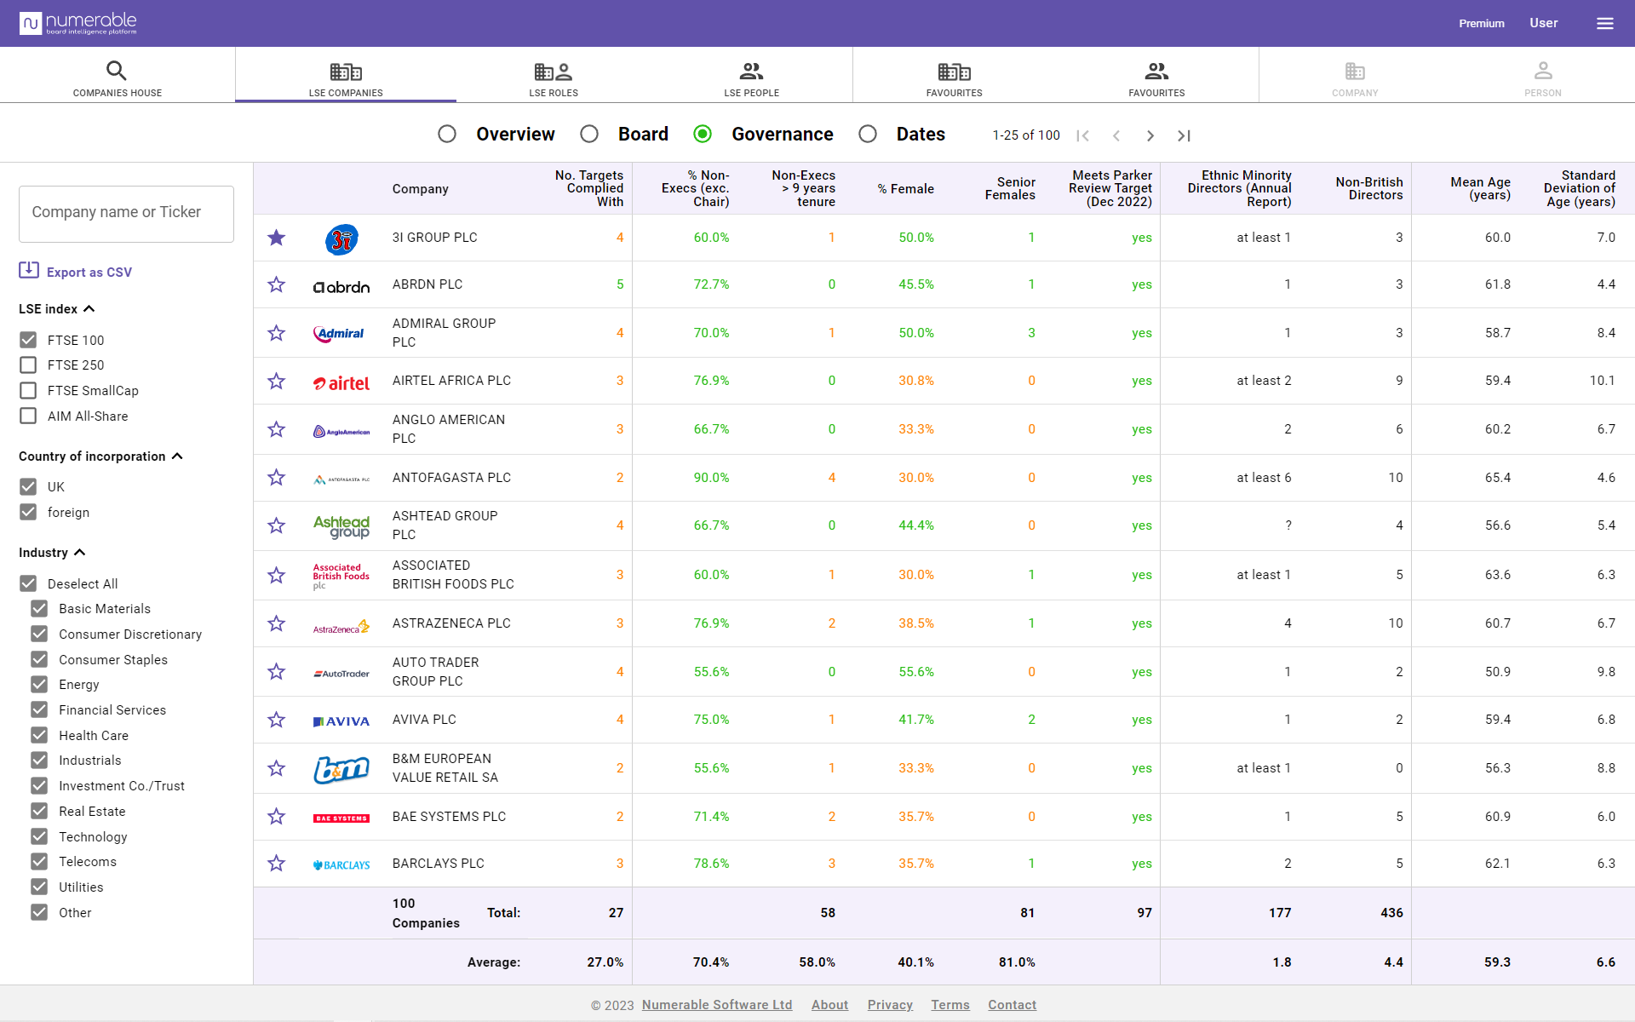This screenshot has height=1022, width=1635.
Task: Star AIRTEL AFRICA PLC as favourite
Action: point(276,381)
